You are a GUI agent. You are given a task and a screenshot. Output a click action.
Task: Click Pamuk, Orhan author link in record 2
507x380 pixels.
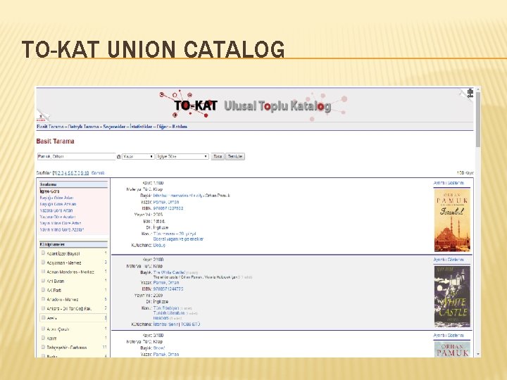pos(166,282)
